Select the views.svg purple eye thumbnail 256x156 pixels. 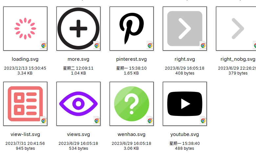pos(78,104)
